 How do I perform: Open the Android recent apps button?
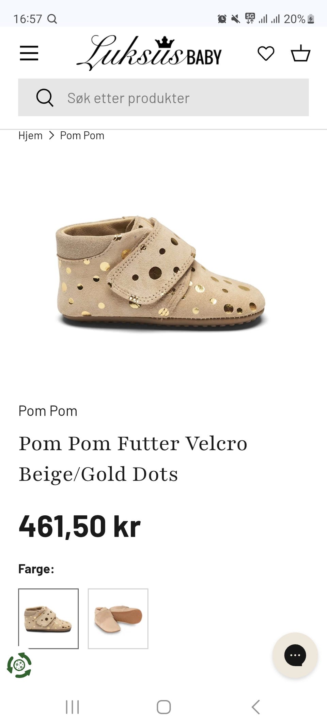pos(72,707)
